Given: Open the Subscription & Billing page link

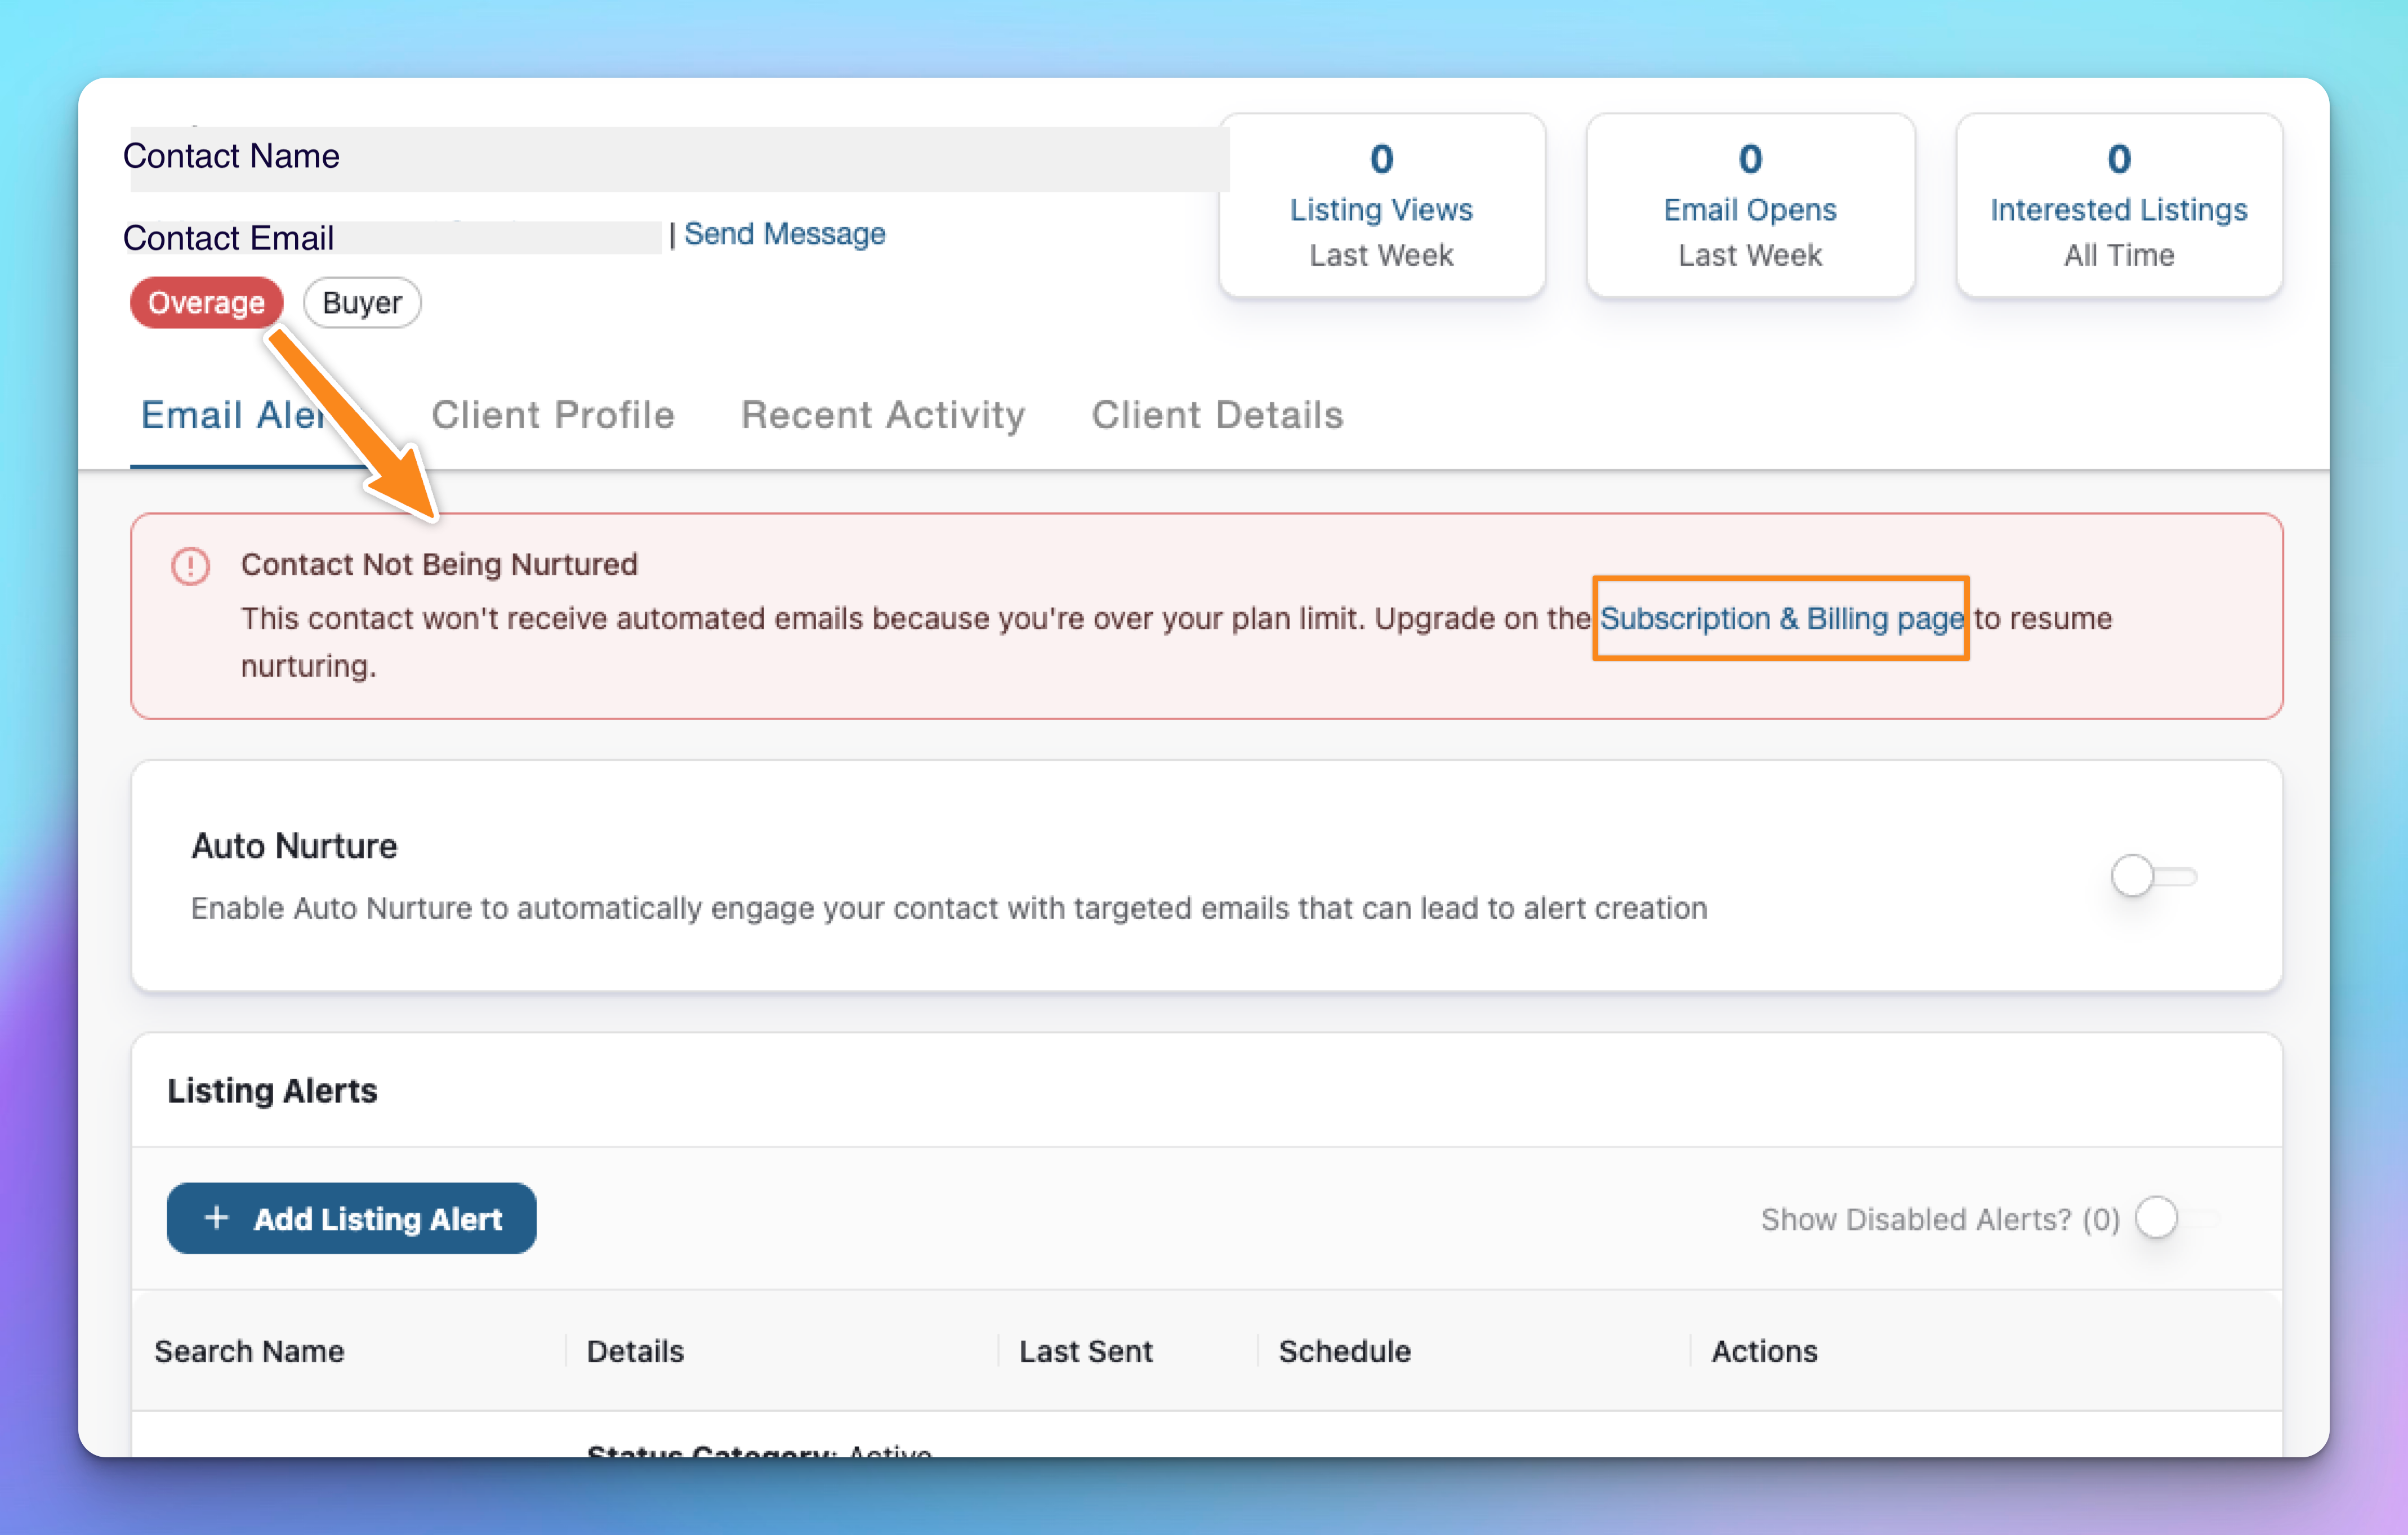Looking at the screenshot, I should click(1782, 619).
